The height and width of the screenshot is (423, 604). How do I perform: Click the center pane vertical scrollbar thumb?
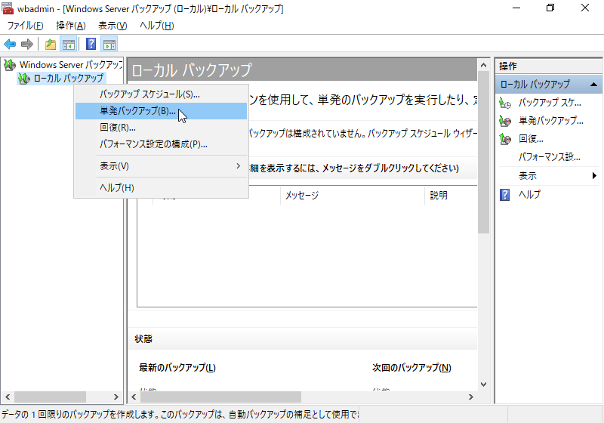click(483, 152)
